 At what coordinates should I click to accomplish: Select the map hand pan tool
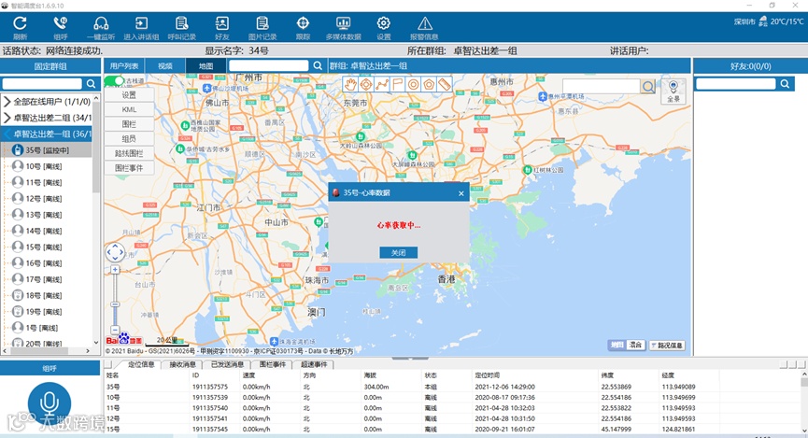[x=350, y=84]
